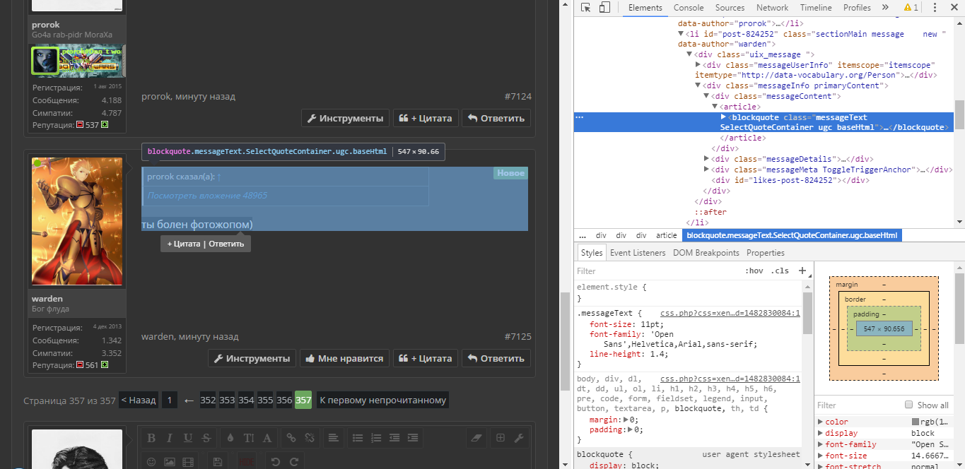Select the eraser remove formatting icon

[475, 438]
